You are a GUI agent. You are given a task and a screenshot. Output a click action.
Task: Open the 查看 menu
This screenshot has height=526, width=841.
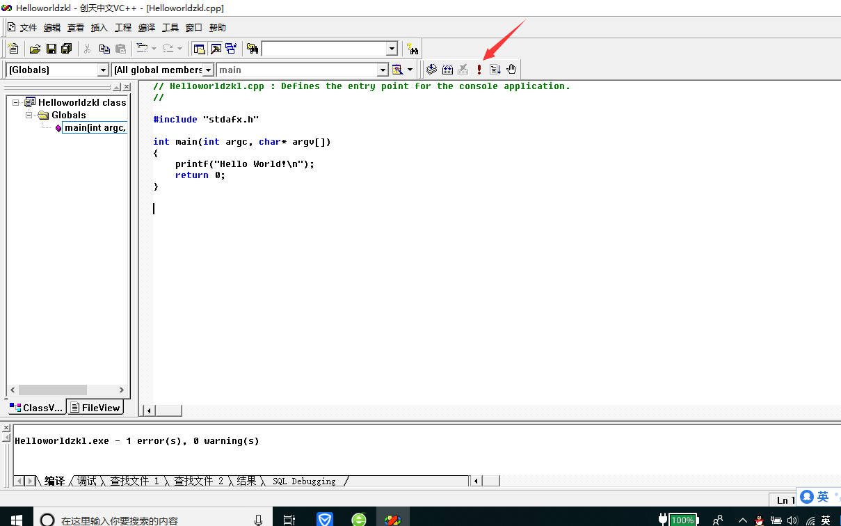click(x=76, y=28)
